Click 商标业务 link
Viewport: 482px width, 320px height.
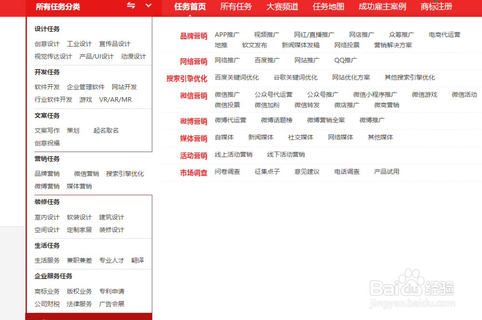(47, 292)
